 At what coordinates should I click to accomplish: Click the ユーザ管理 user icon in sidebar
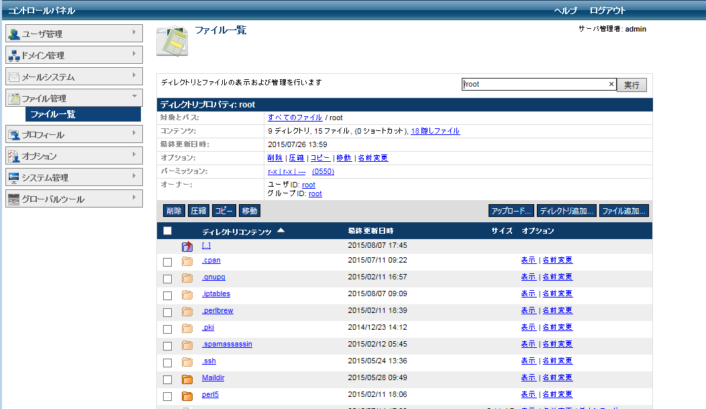coord(14,34)
